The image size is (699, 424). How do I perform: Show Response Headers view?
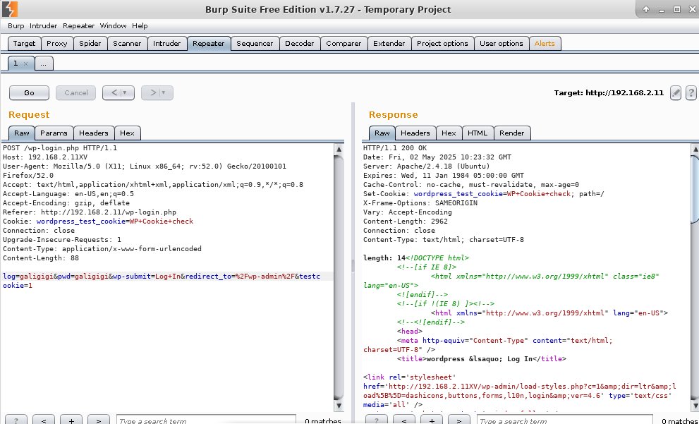point(415,133)
